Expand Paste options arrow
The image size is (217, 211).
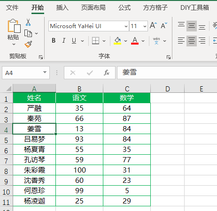click(14, 44)
